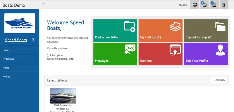Screen dimensions: 234x112
Task: Click the window arrow icon on Banners tile
Action: pyautogui.click(x=175, y=50)
